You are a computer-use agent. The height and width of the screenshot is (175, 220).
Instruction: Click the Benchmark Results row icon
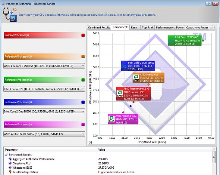point(6,154)
